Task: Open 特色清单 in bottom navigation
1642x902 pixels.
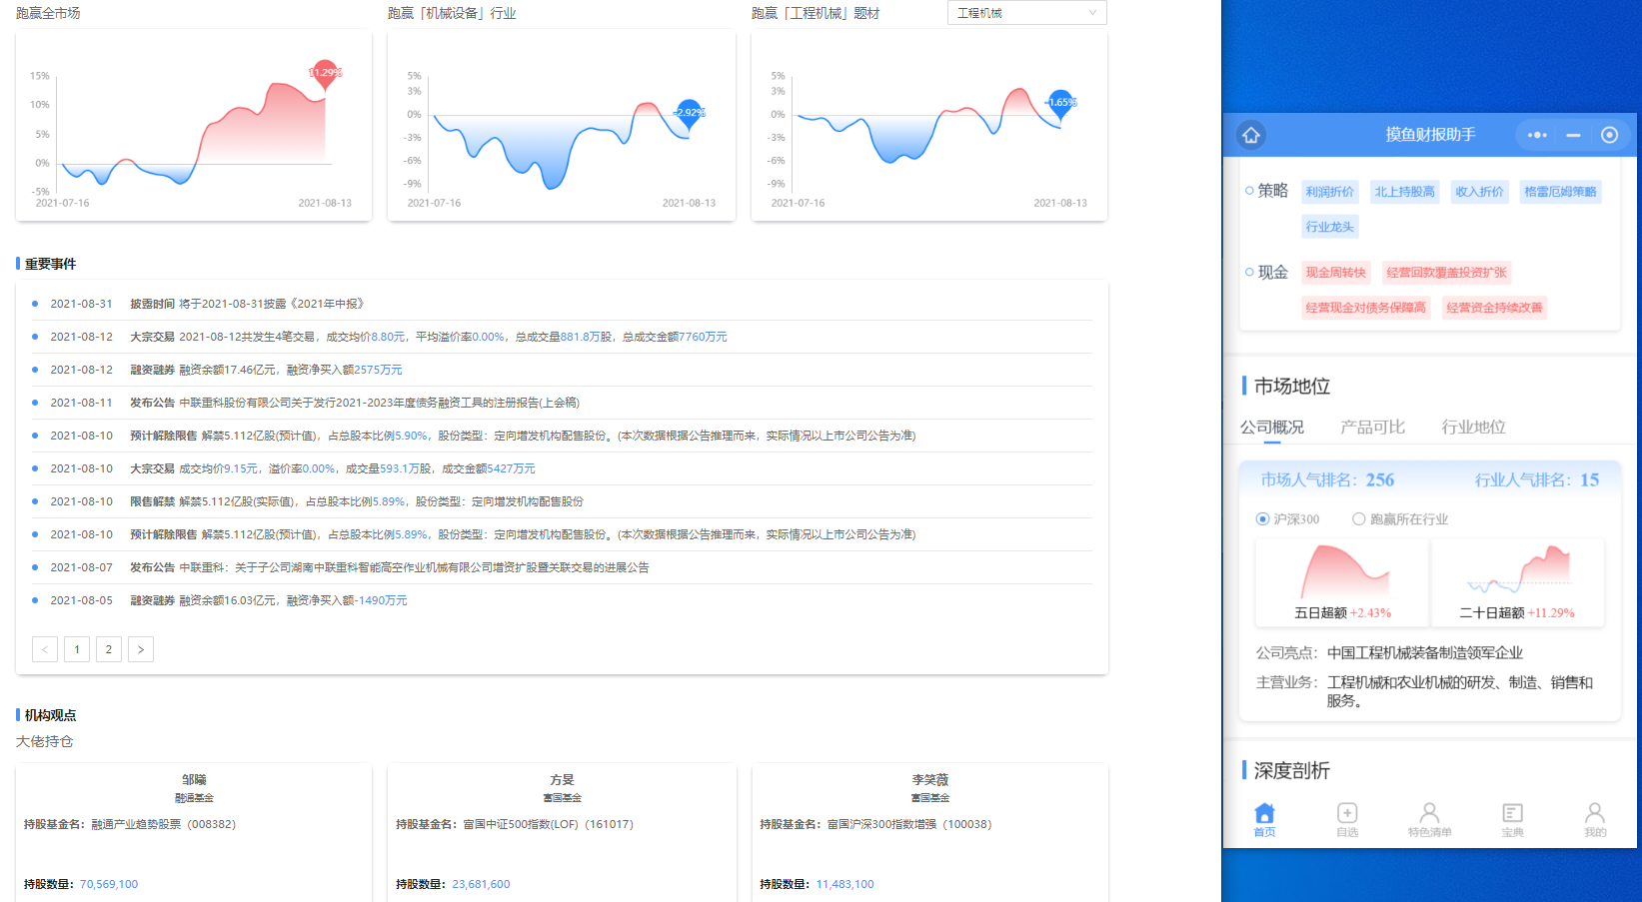Action: coord(1430,819)
